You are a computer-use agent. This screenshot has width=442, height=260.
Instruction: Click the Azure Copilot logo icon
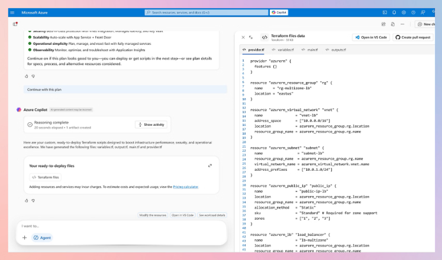point(19,110)
